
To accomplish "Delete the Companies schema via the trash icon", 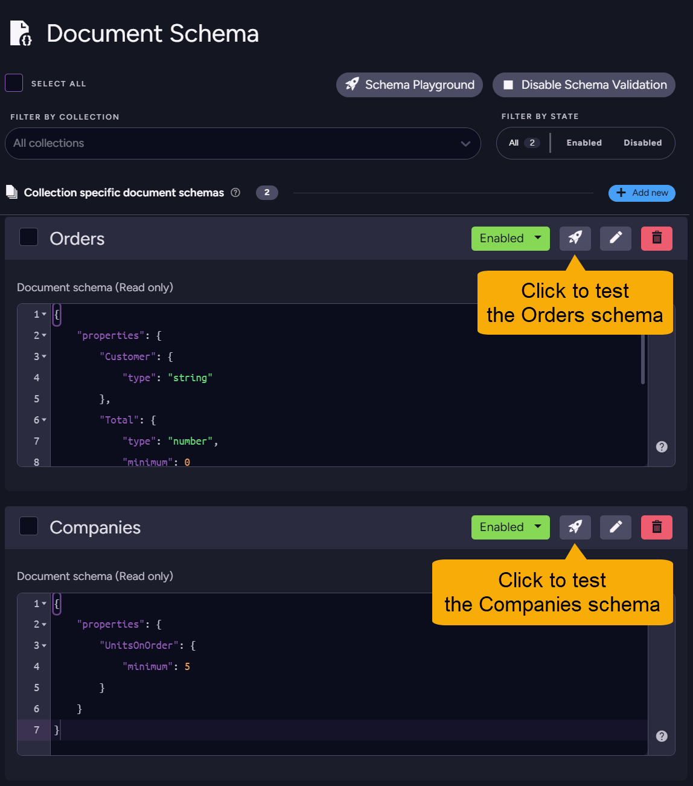I will tap(656, 527).
